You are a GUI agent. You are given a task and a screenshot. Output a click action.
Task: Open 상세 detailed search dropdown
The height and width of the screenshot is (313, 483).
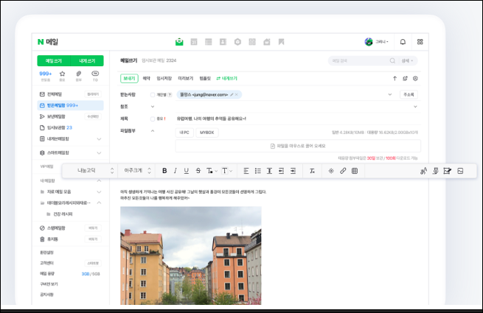click(407, 60)
